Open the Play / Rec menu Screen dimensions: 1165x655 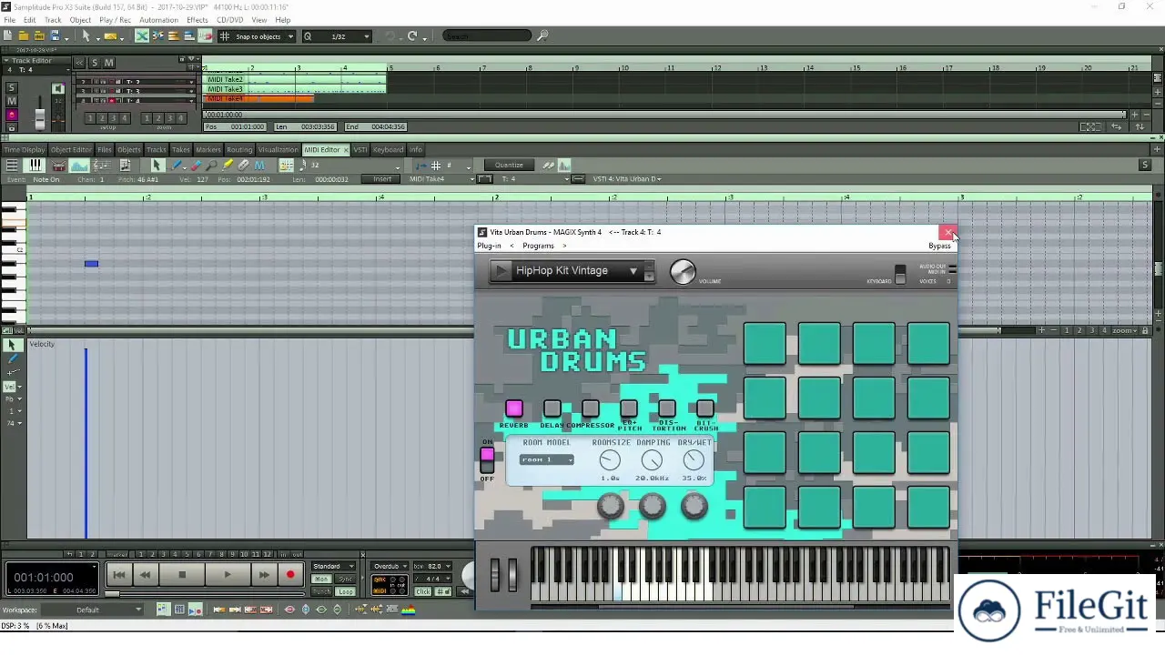click(x=115, y=20)
